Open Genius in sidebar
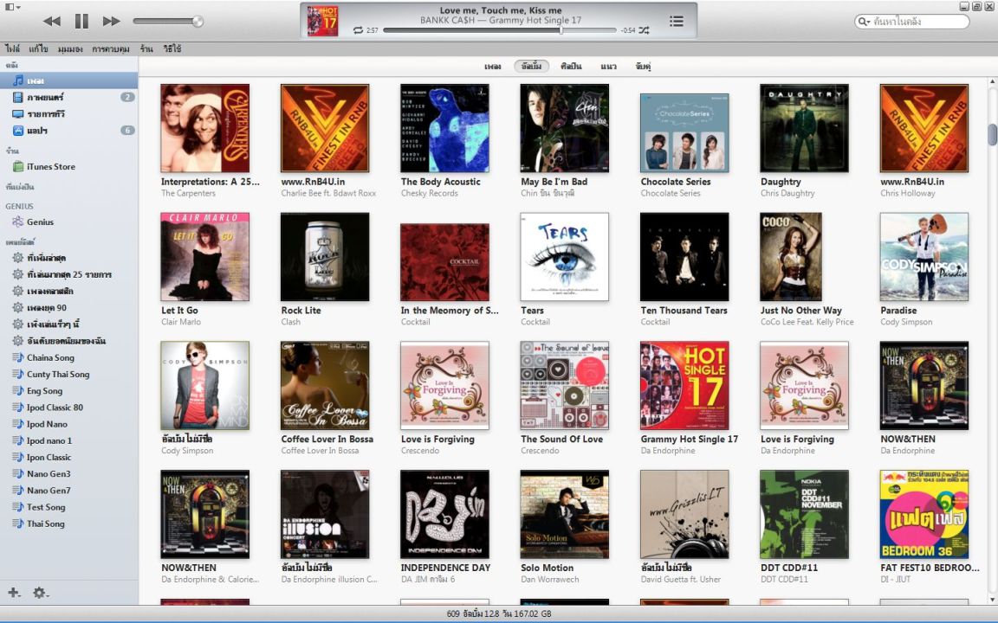Viewport: 998px width, 623px height. [x=68, y=222]
